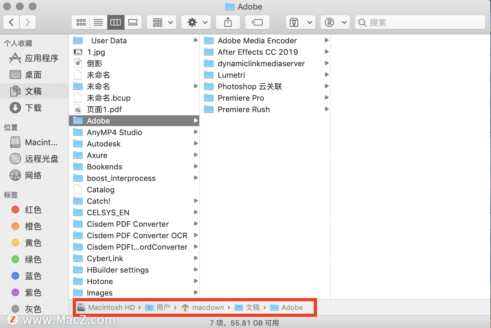Select the Autodesk folder
Image resolution: width=491 pixels, height=328 pixels.
pos(134,144)
